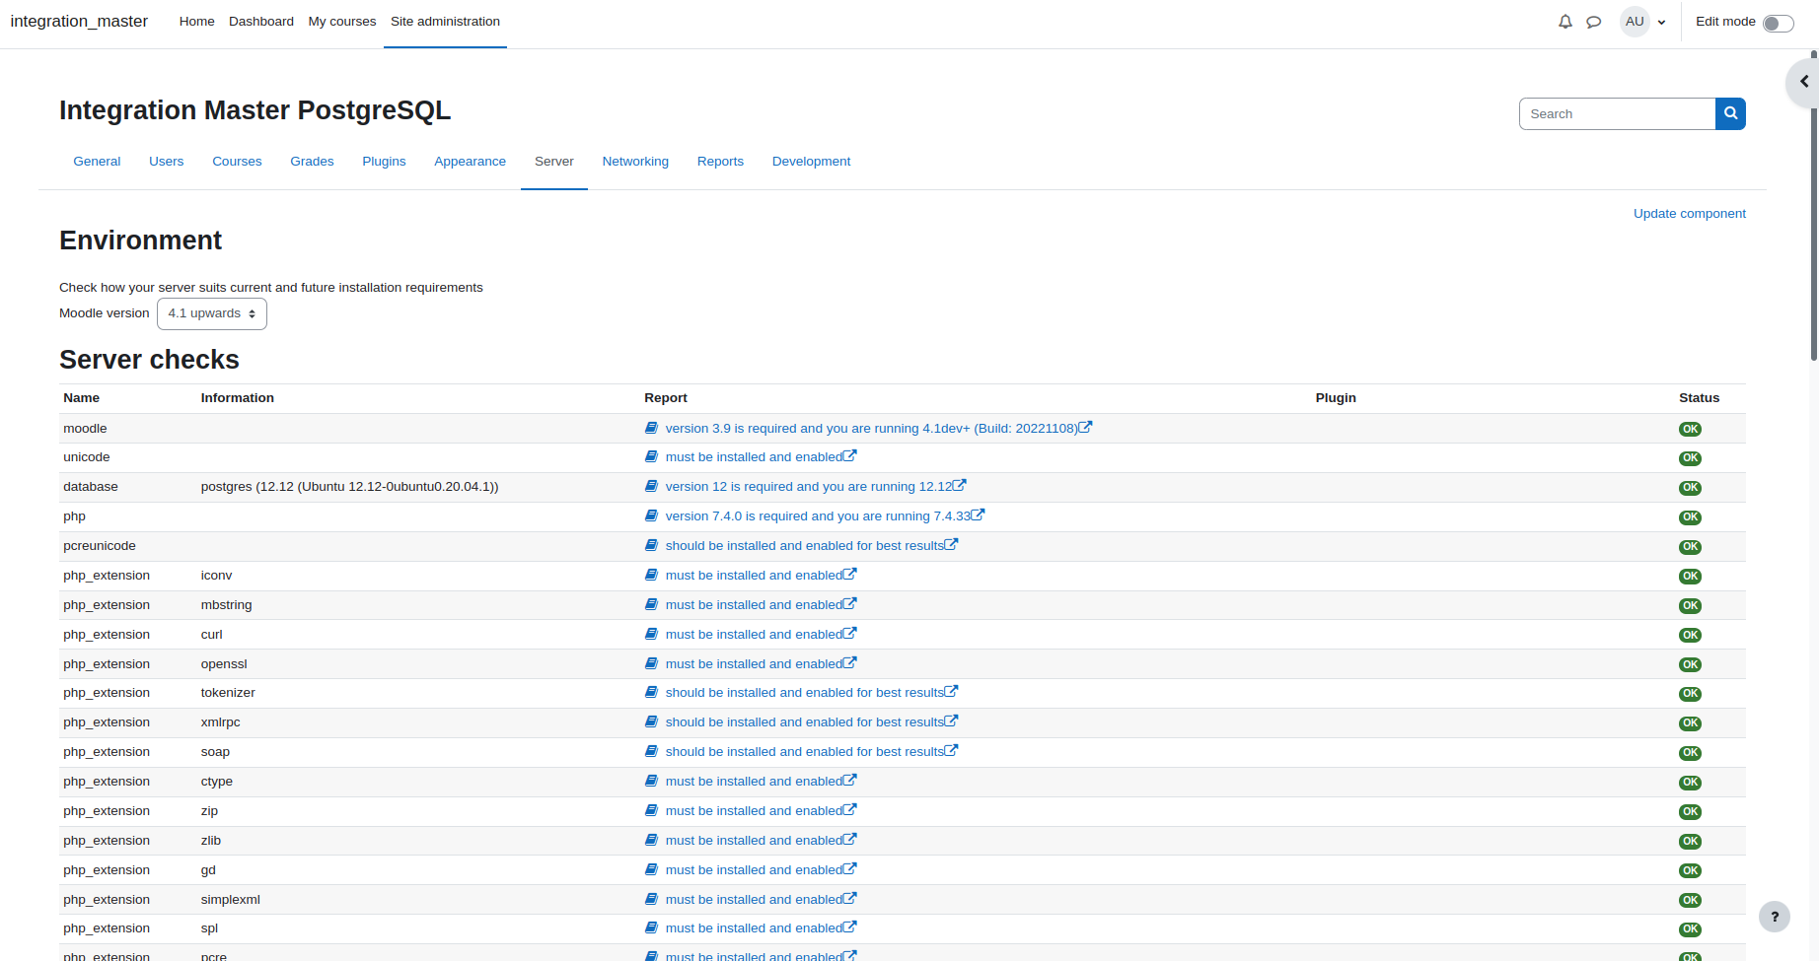
Task: Open zip 'must be installed' report link
Action: 754,811
